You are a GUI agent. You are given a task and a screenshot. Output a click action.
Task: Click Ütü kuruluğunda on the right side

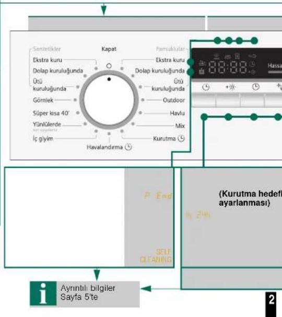click(x=168, y=85)
